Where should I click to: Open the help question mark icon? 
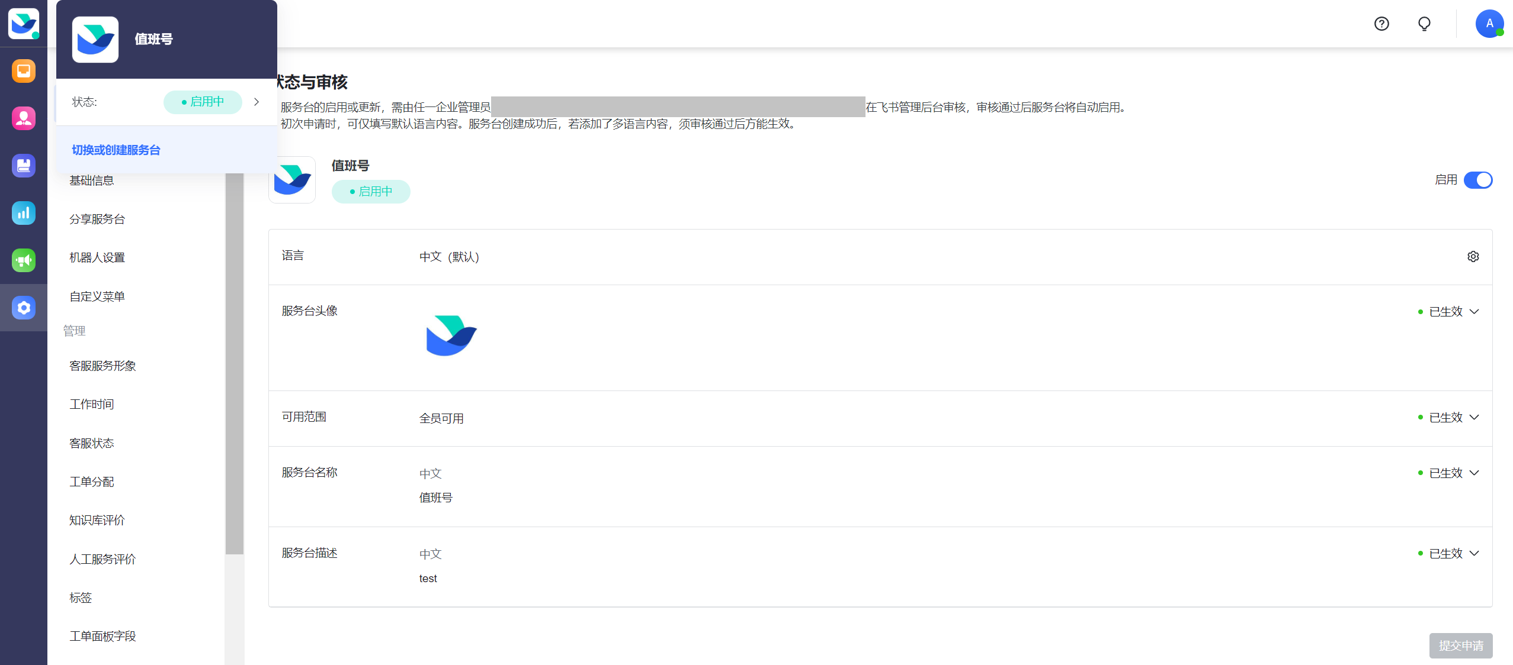coord(1381,24)
